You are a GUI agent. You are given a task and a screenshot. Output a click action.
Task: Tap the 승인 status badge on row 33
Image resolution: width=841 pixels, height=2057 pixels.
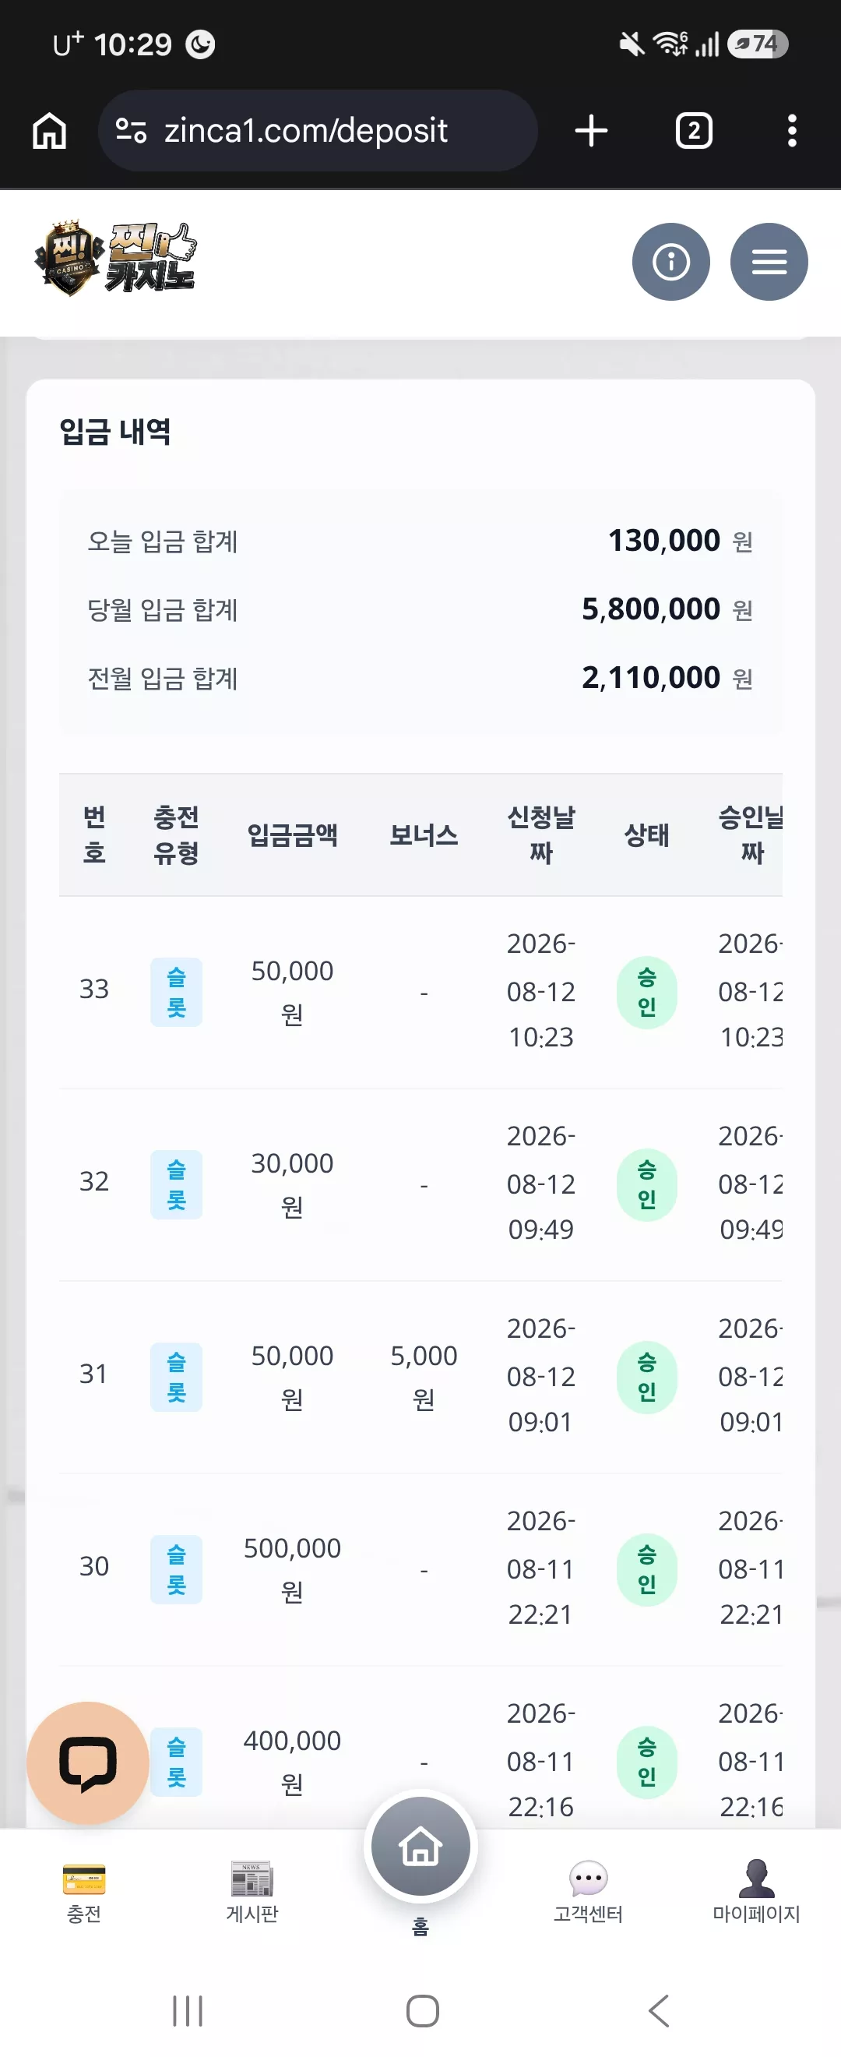coord(647,993)
